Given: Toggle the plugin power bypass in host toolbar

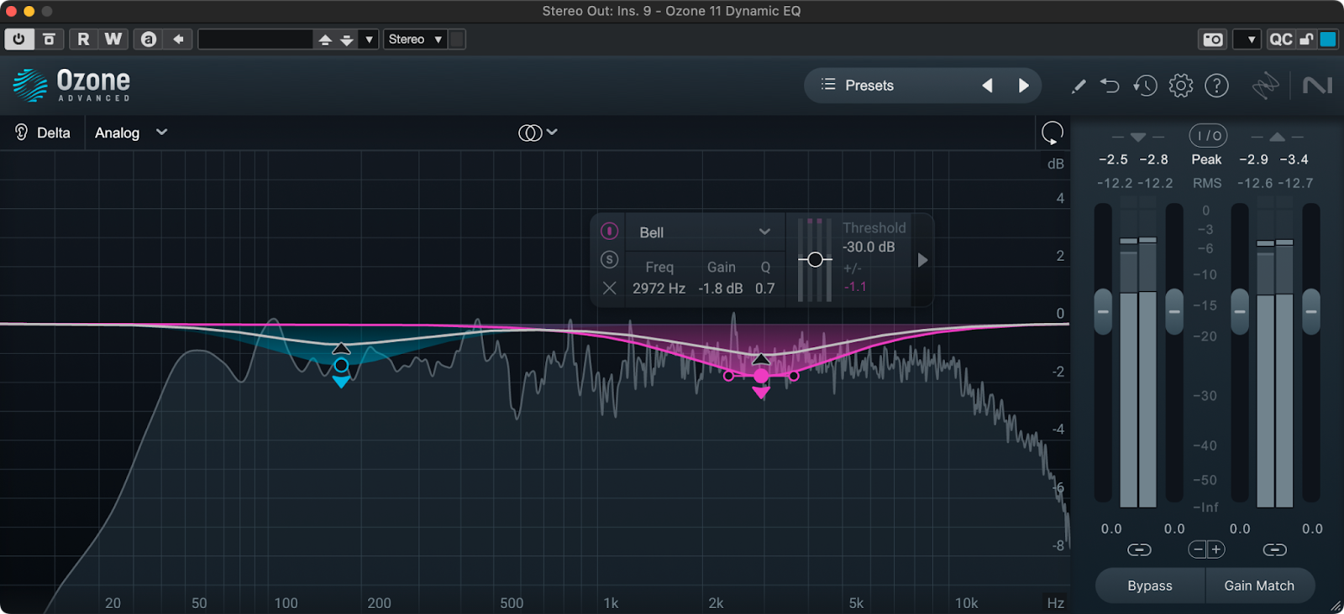Looking at the screenshot, I should point(18,39).
